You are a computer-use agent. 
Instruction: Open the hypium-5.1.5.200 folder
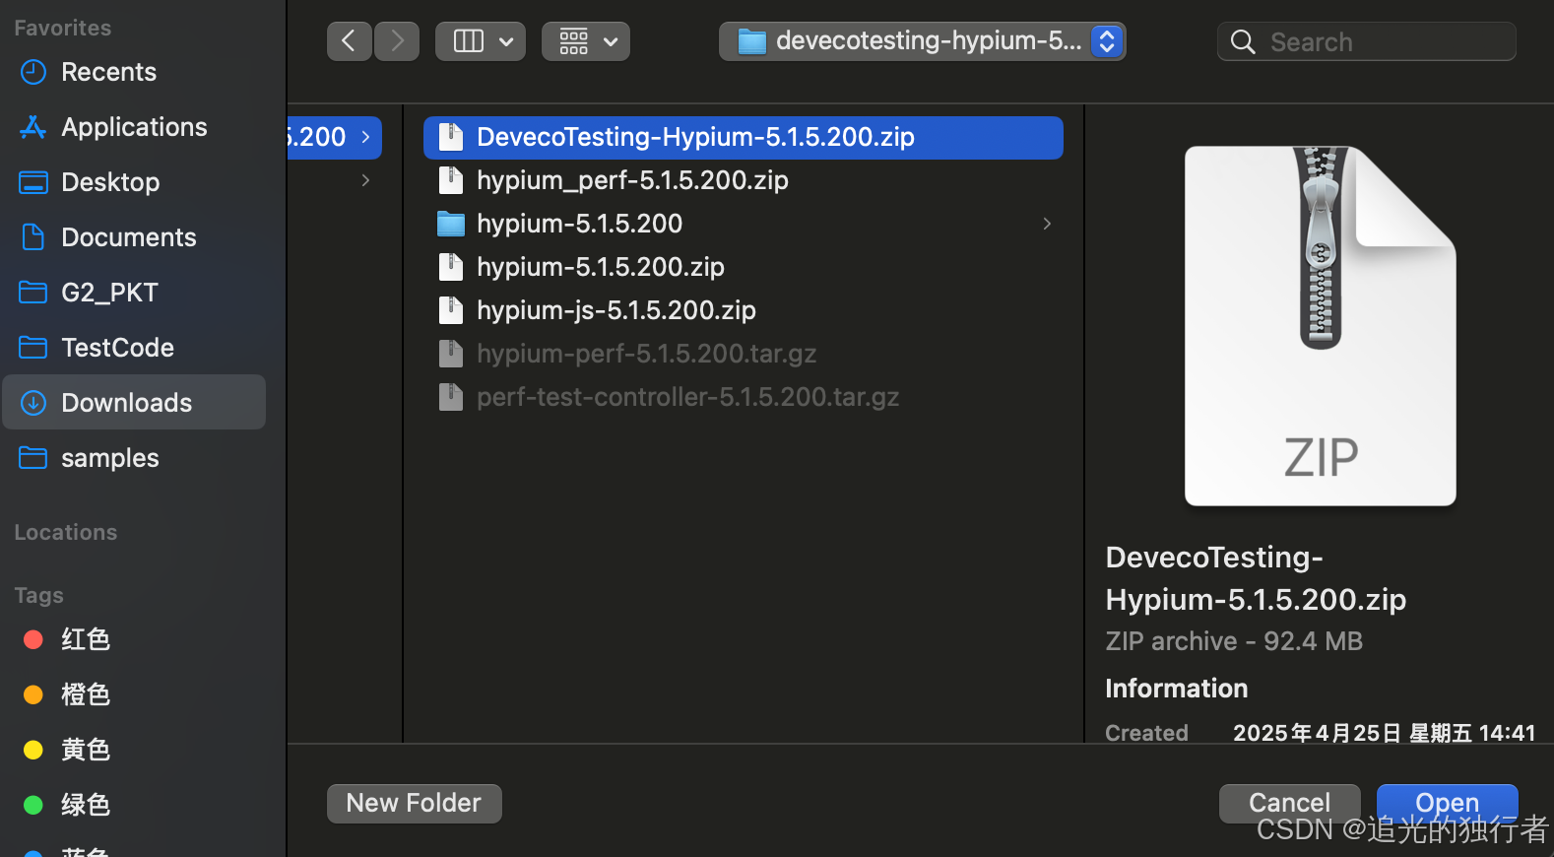744,224
